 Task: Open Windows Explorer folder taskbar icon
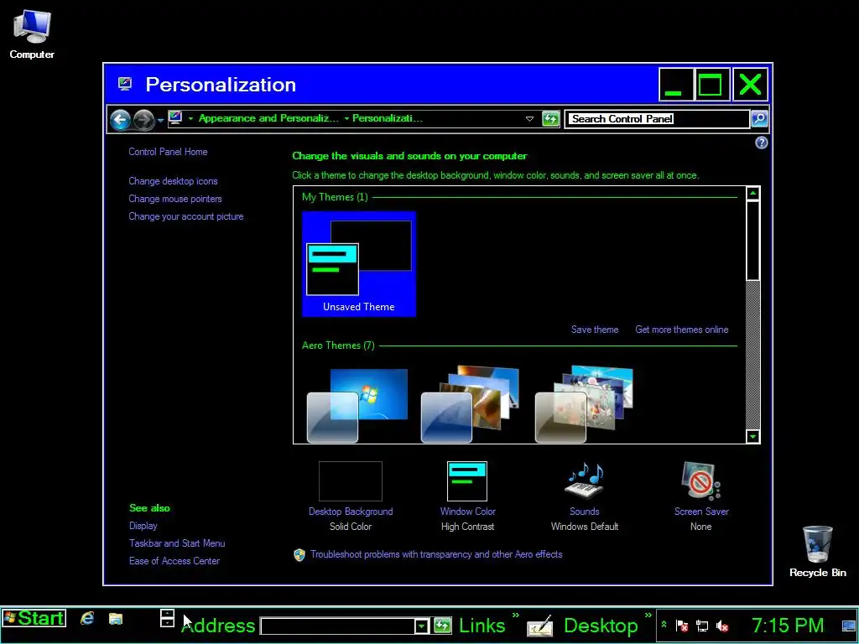click(x=116, y=619)
